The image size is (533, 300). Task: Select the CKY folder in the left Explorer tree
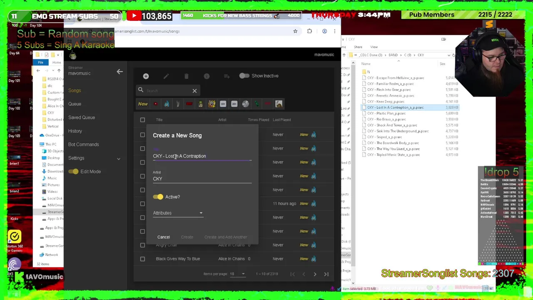51,113
